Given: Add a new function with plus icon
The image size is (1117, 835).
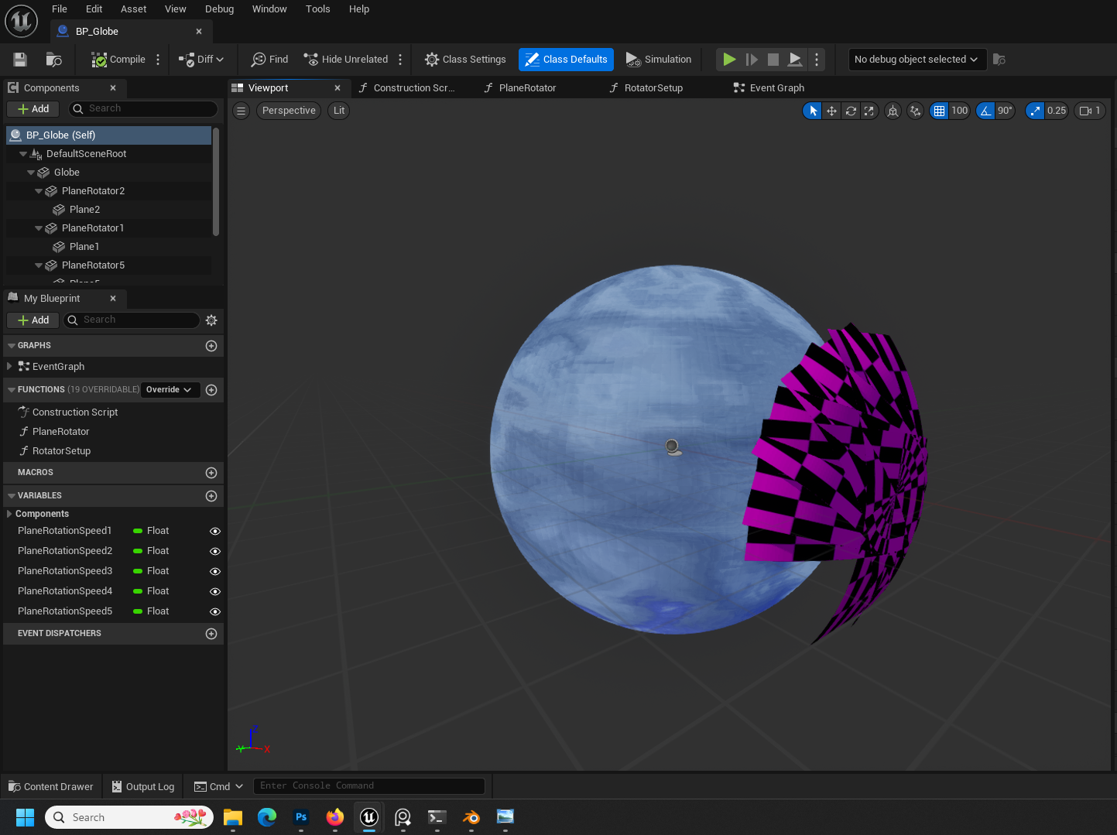Looking at the screenshot, I should pos(211,390).
